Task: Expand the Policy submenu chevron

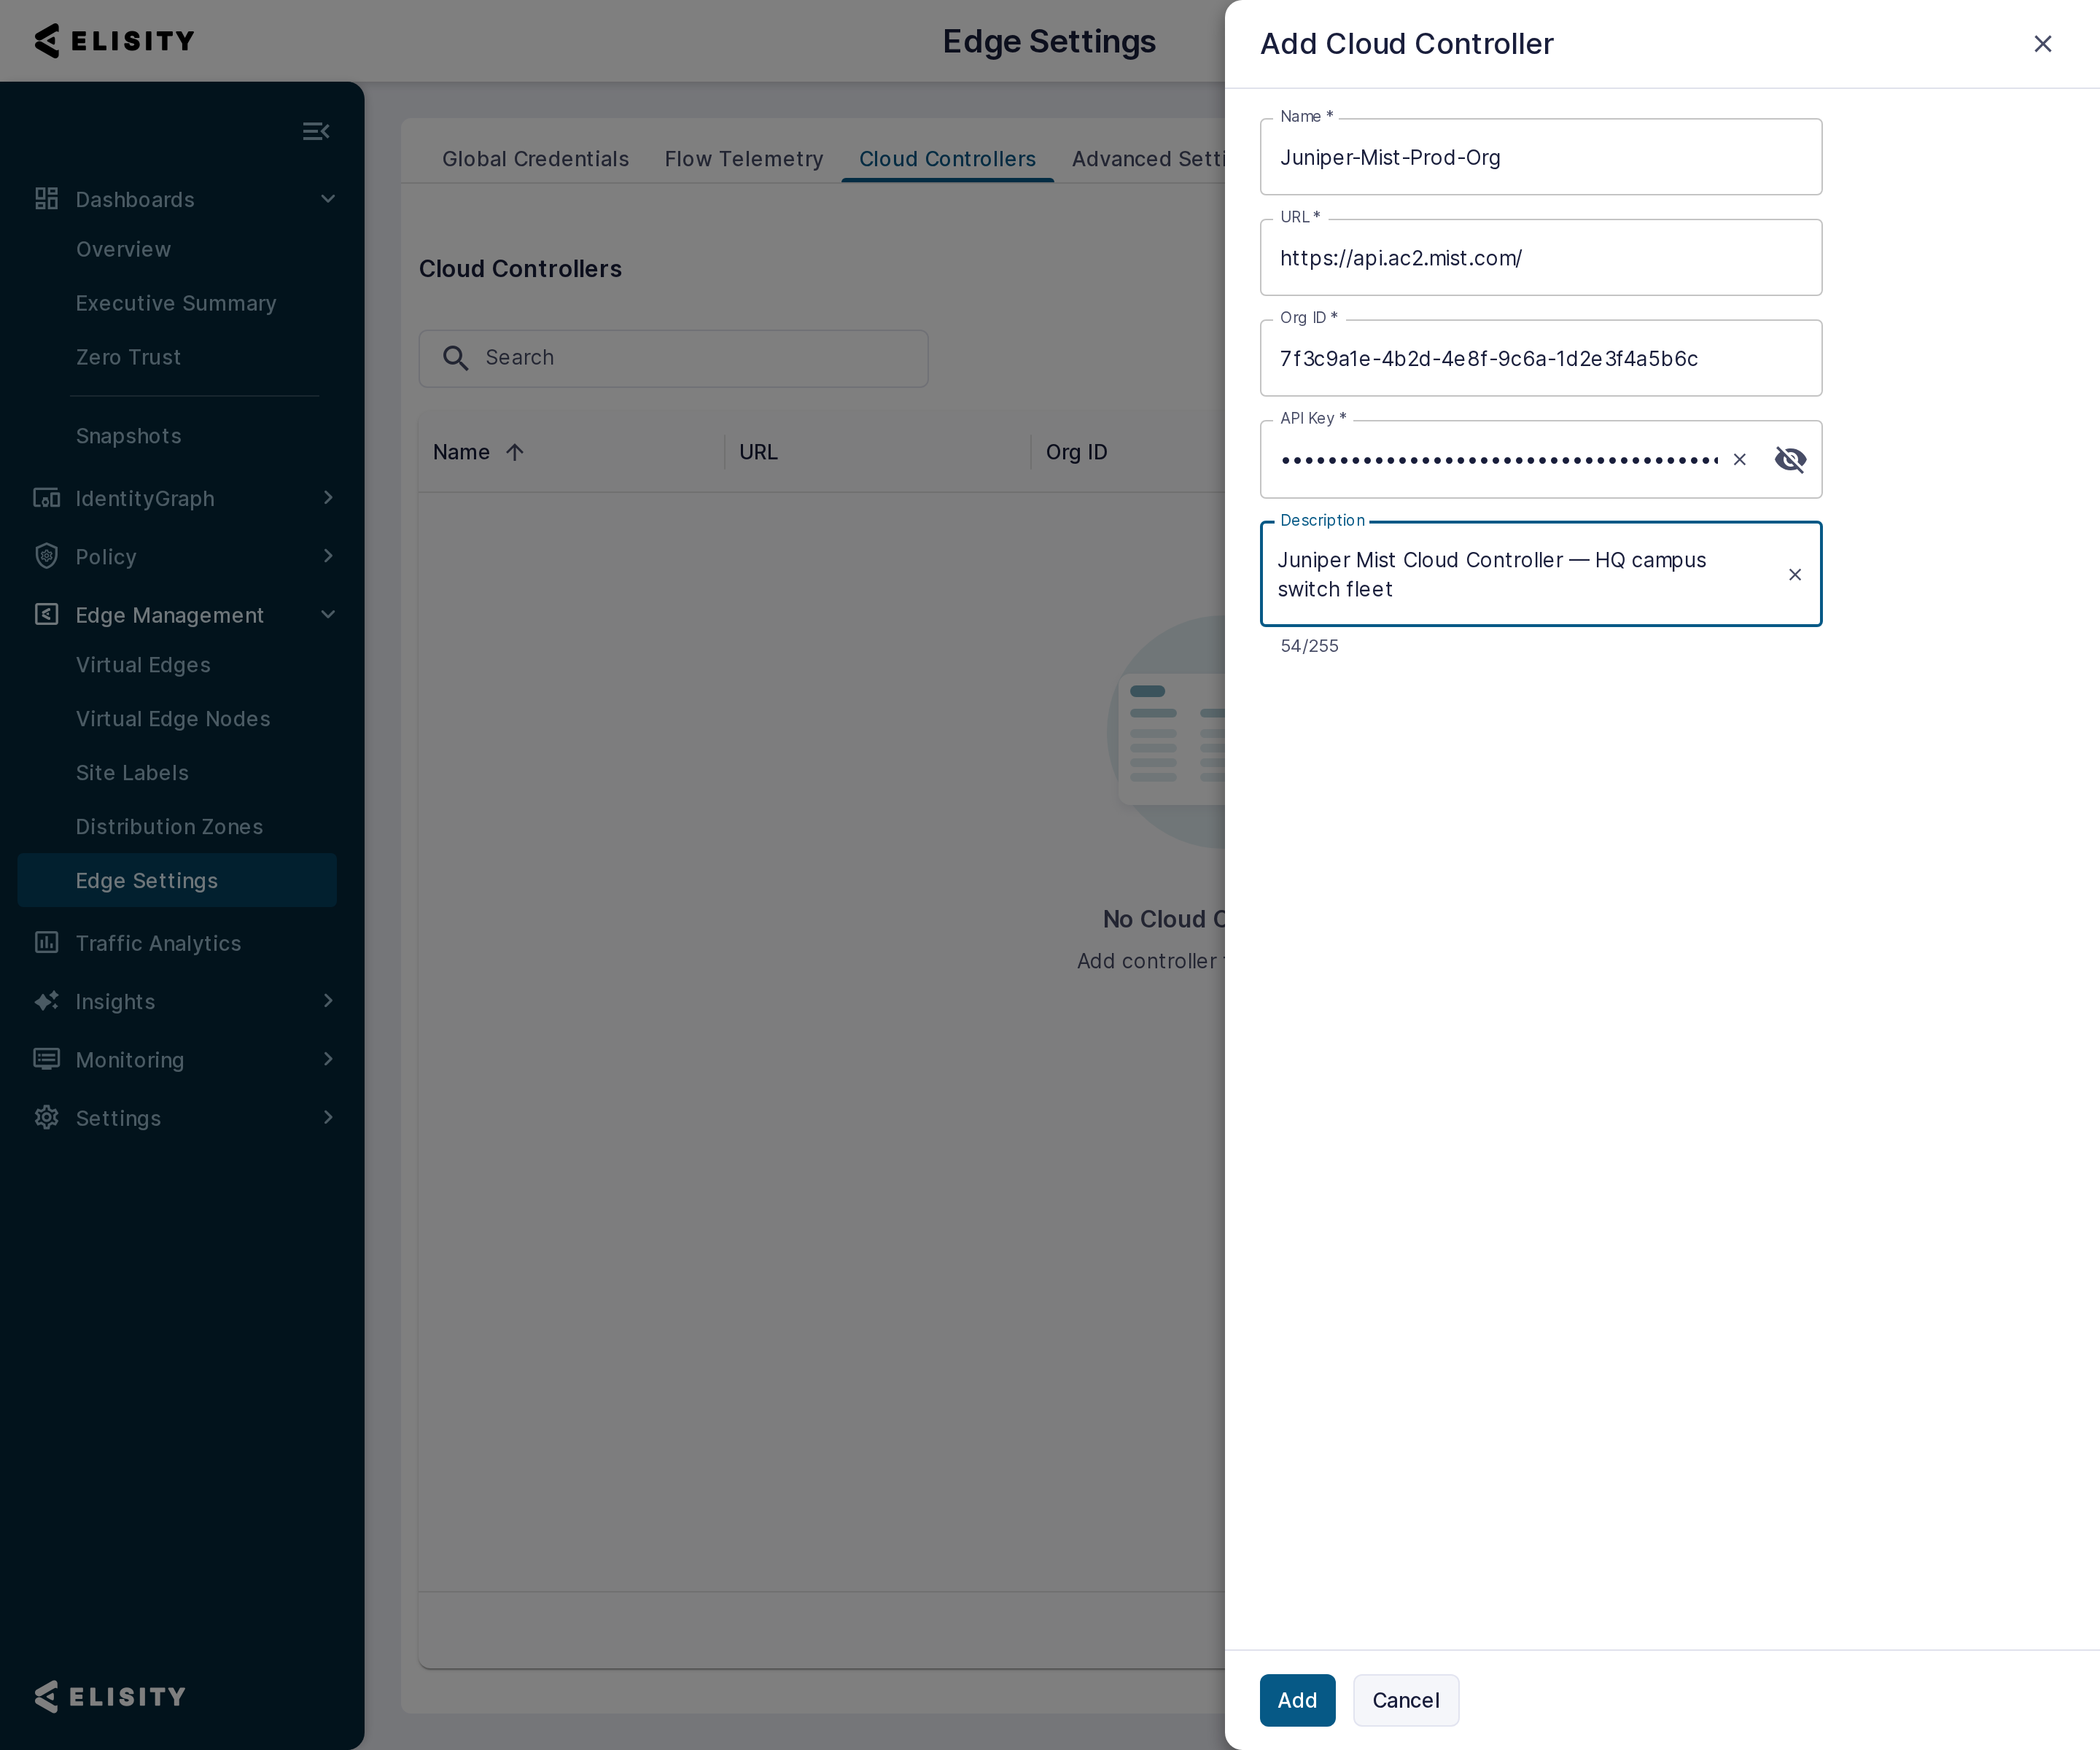Action: (x=328, y=556)
